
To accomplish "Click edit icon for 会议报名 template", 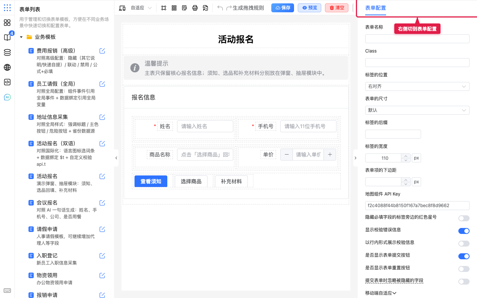I will click(x=102, y=203).
